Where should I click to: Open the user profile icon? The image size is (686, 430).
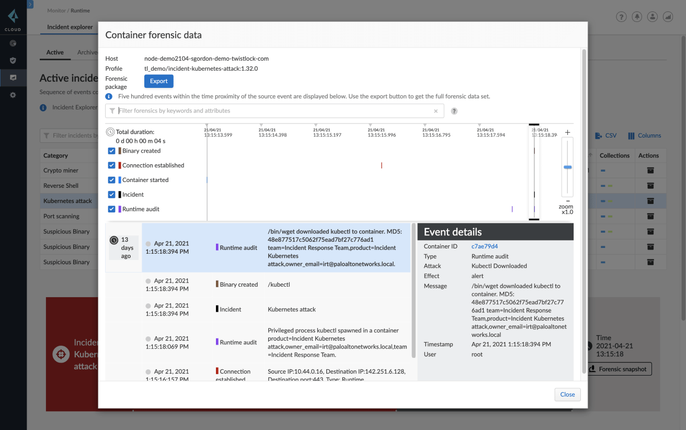tap(652, 17)
